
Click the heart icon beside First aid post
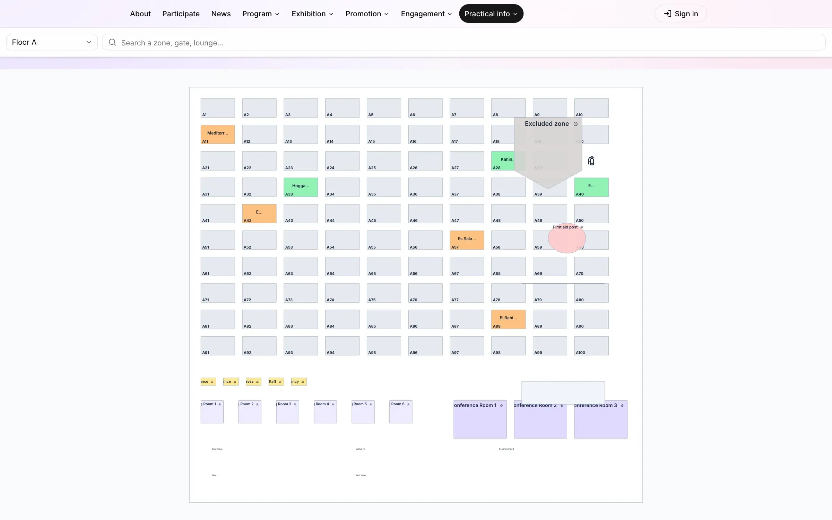(582, 227)
